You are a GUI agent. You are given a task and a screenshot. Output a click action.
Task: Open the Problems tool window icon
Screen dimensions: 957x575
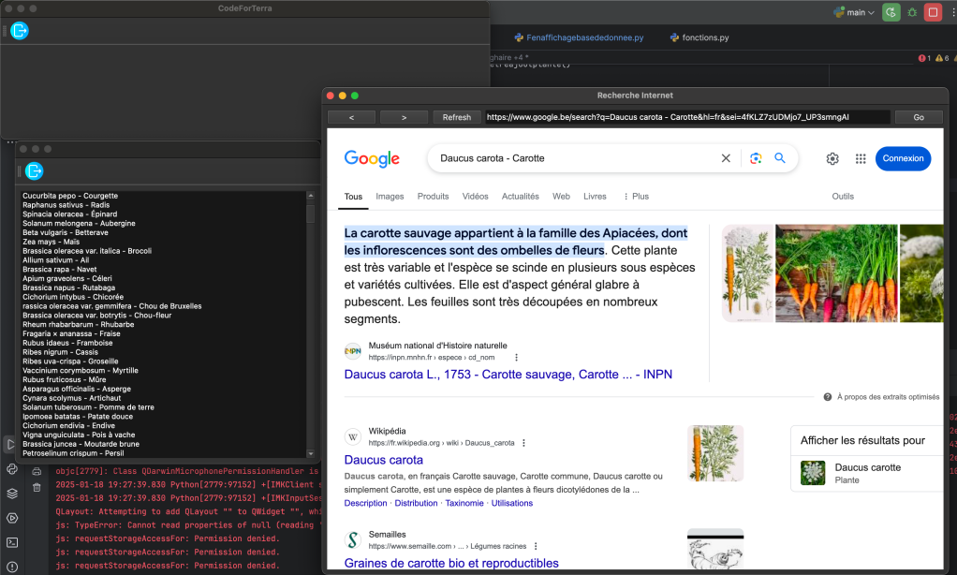pos(12,567)
